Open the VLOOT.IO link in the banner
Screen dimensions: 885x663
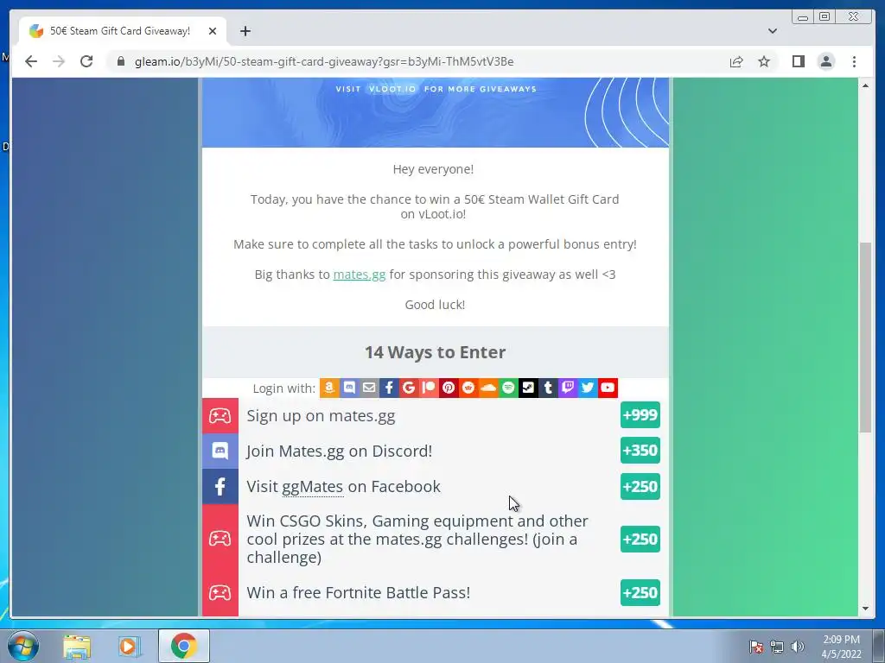(x=392, y=89)
